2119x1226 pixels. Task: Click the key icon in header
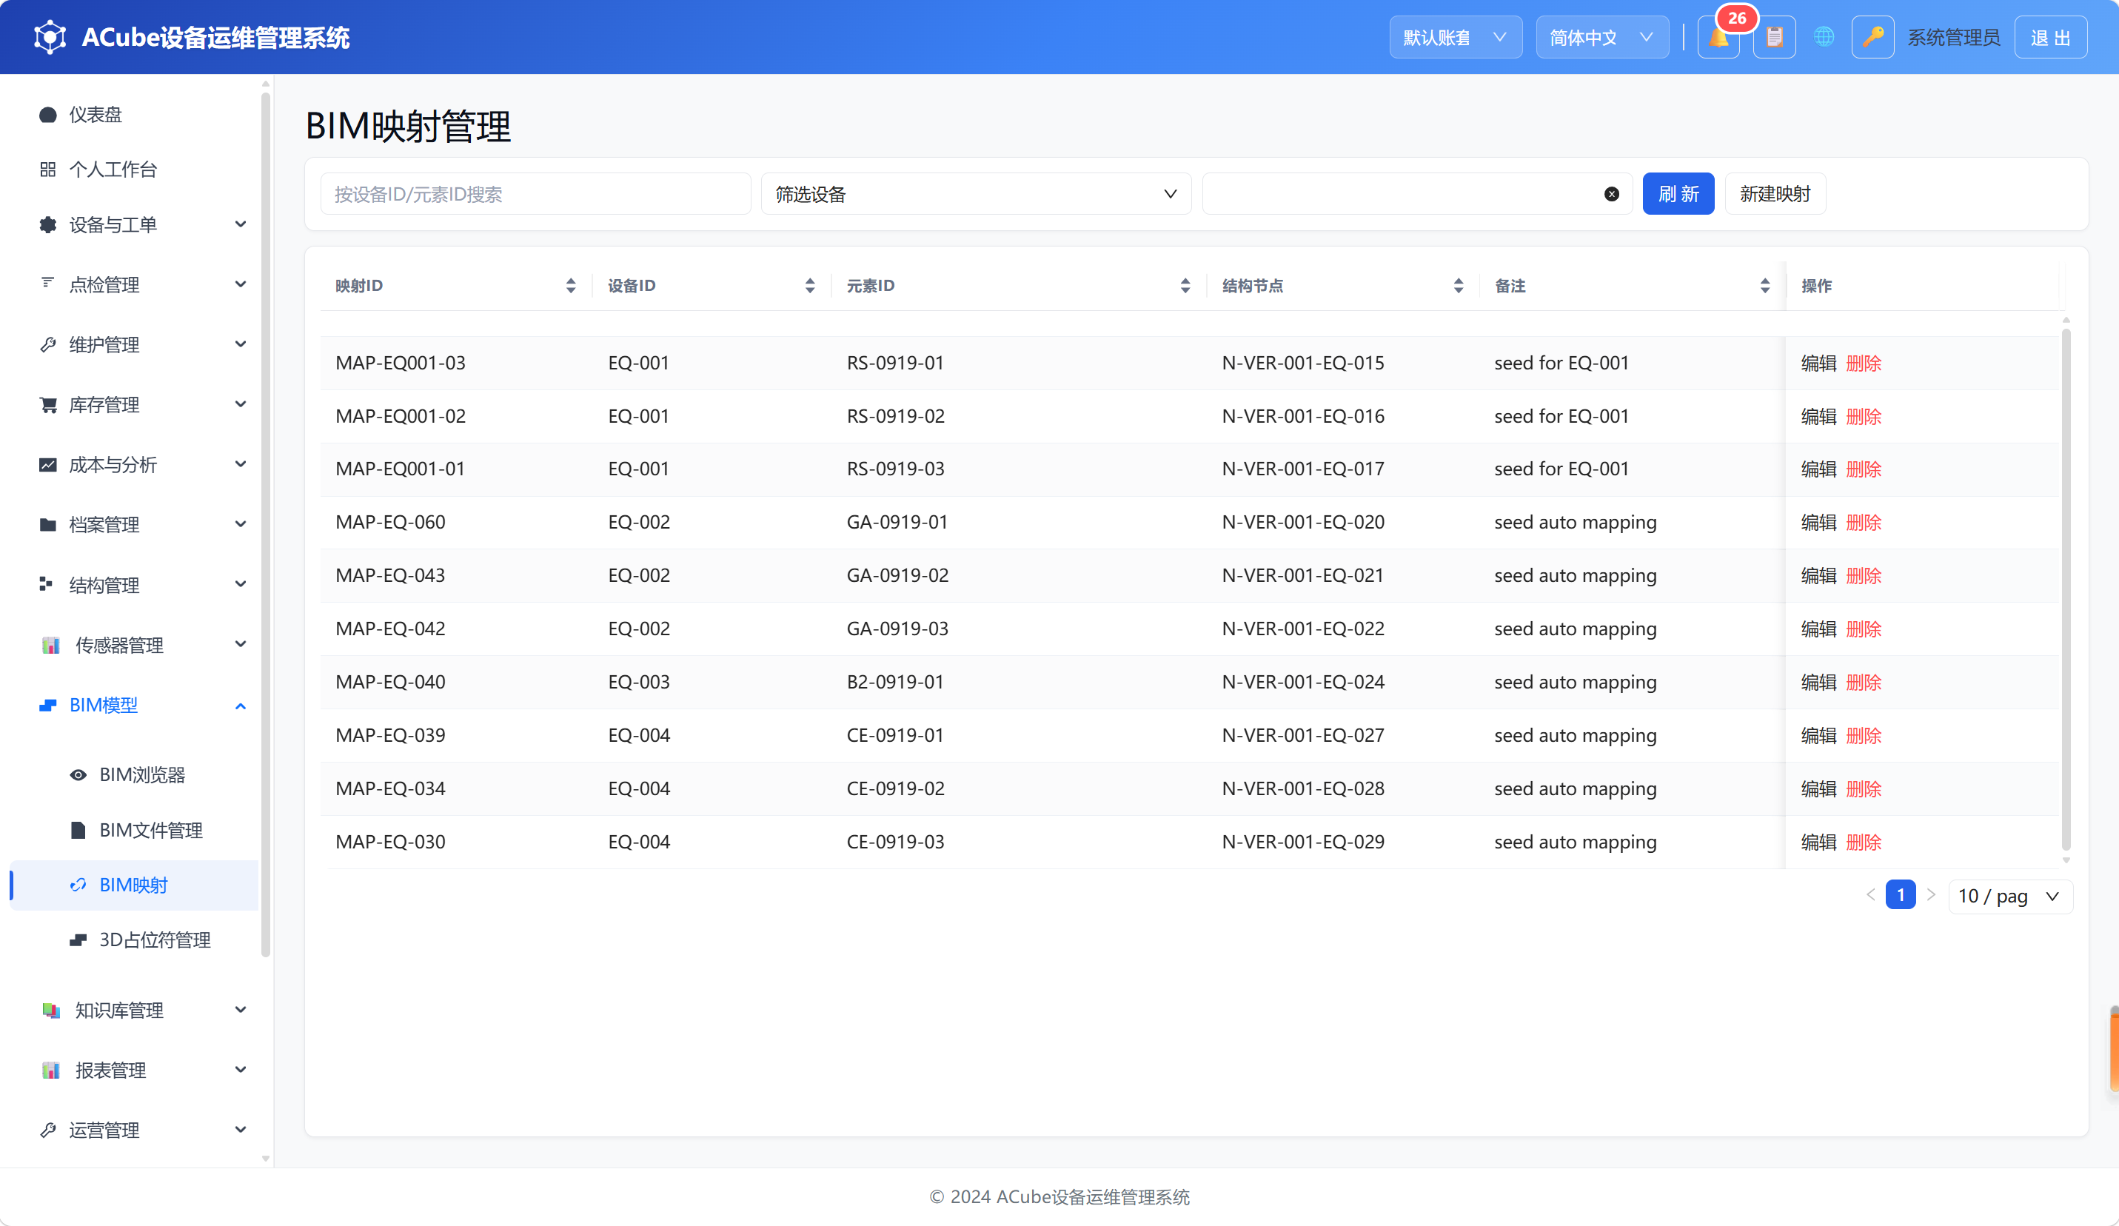click(1872, 38)
